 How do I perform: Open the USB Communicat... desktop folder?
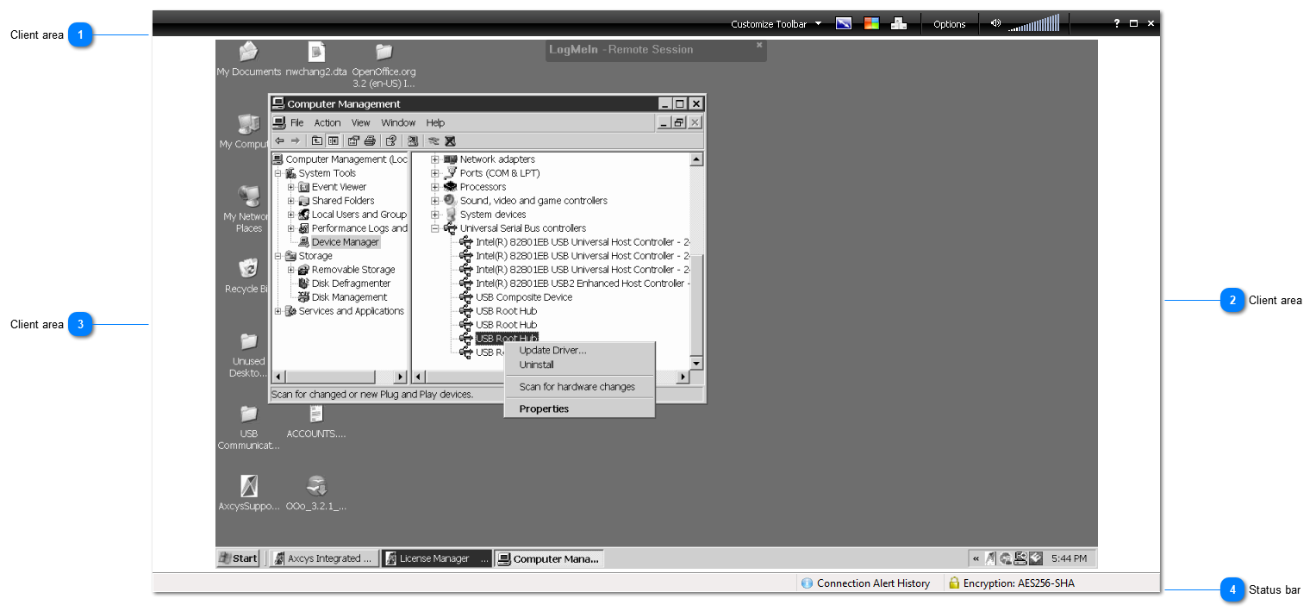249,427
